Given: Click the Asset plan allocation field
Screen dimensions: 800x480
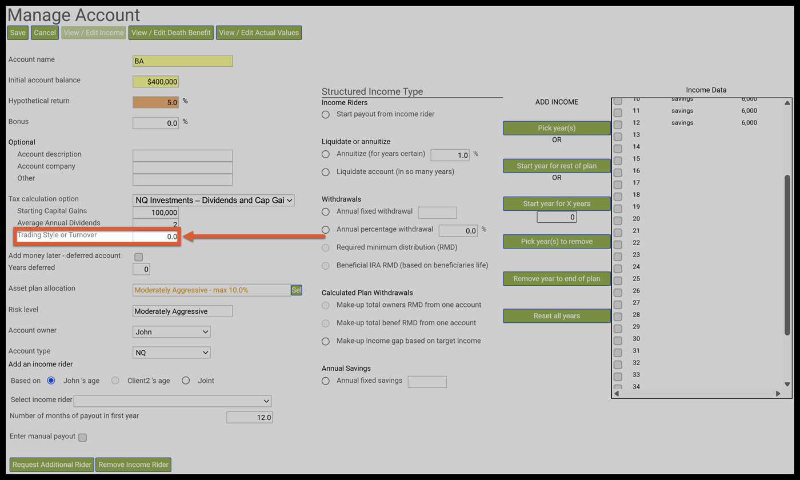Looking at the screenshot, I should coord(211,290).
